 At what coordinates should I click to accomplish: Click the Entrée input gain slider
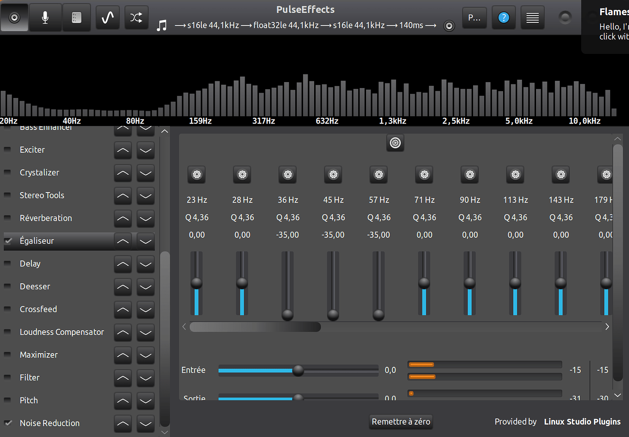299,370
